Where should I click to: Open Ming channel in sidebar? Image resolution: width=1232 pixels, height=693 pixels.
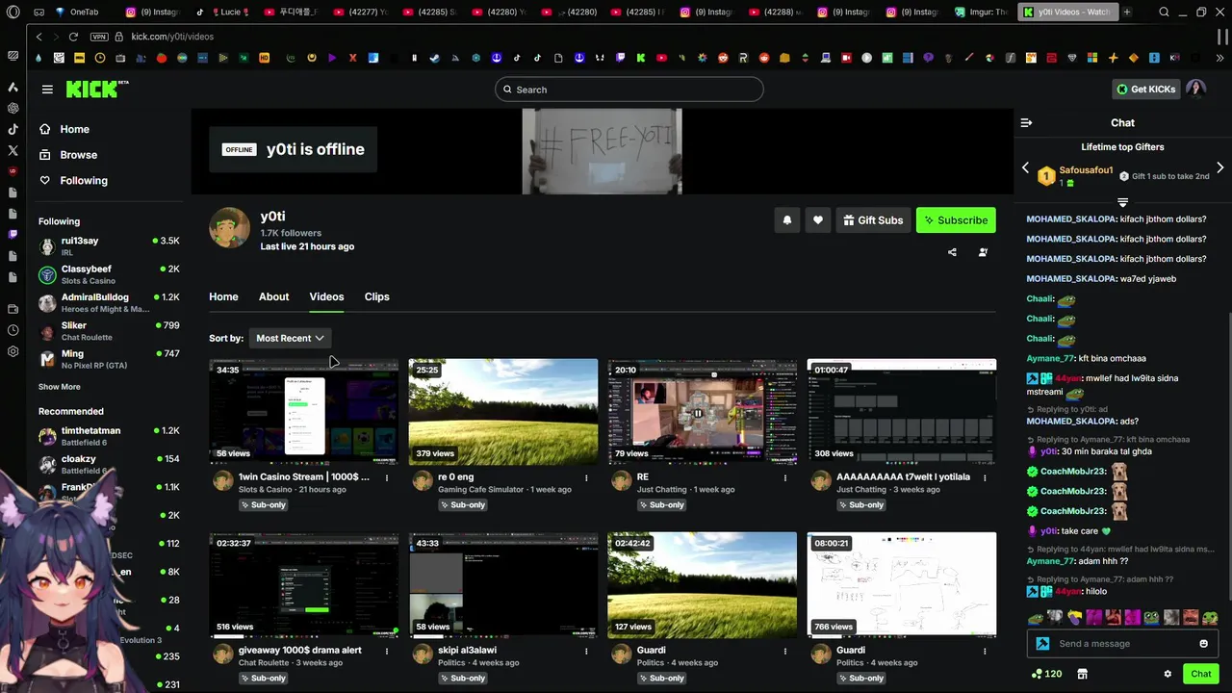pyautogui.click(x=109, y=359)
